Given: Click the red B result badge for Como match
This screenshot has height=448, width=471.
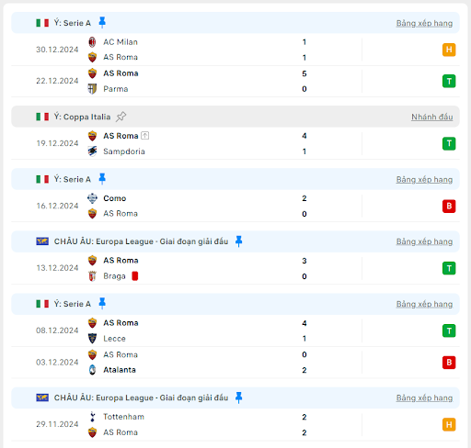Looking at the screenshot, I should (449, 206).
